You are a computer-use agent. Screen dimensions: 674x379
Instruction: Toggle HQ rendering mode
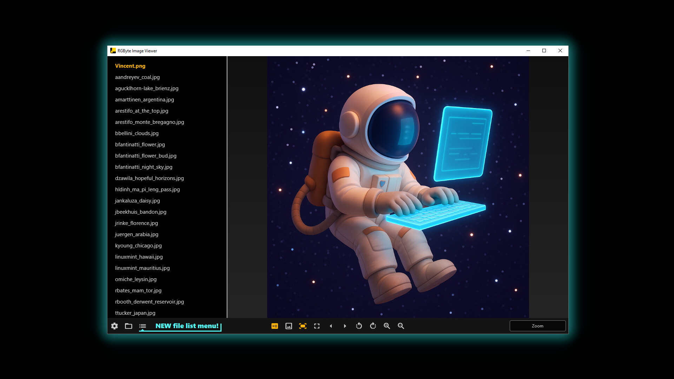coord(275,326)
